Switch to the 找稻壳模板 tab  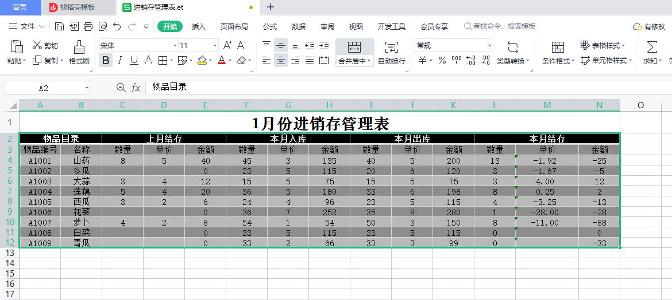(x=79, y=7)
